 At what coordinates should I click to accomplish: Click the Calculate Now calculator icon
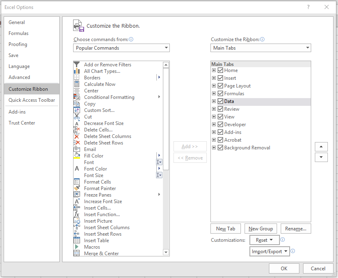click(77, 84)
